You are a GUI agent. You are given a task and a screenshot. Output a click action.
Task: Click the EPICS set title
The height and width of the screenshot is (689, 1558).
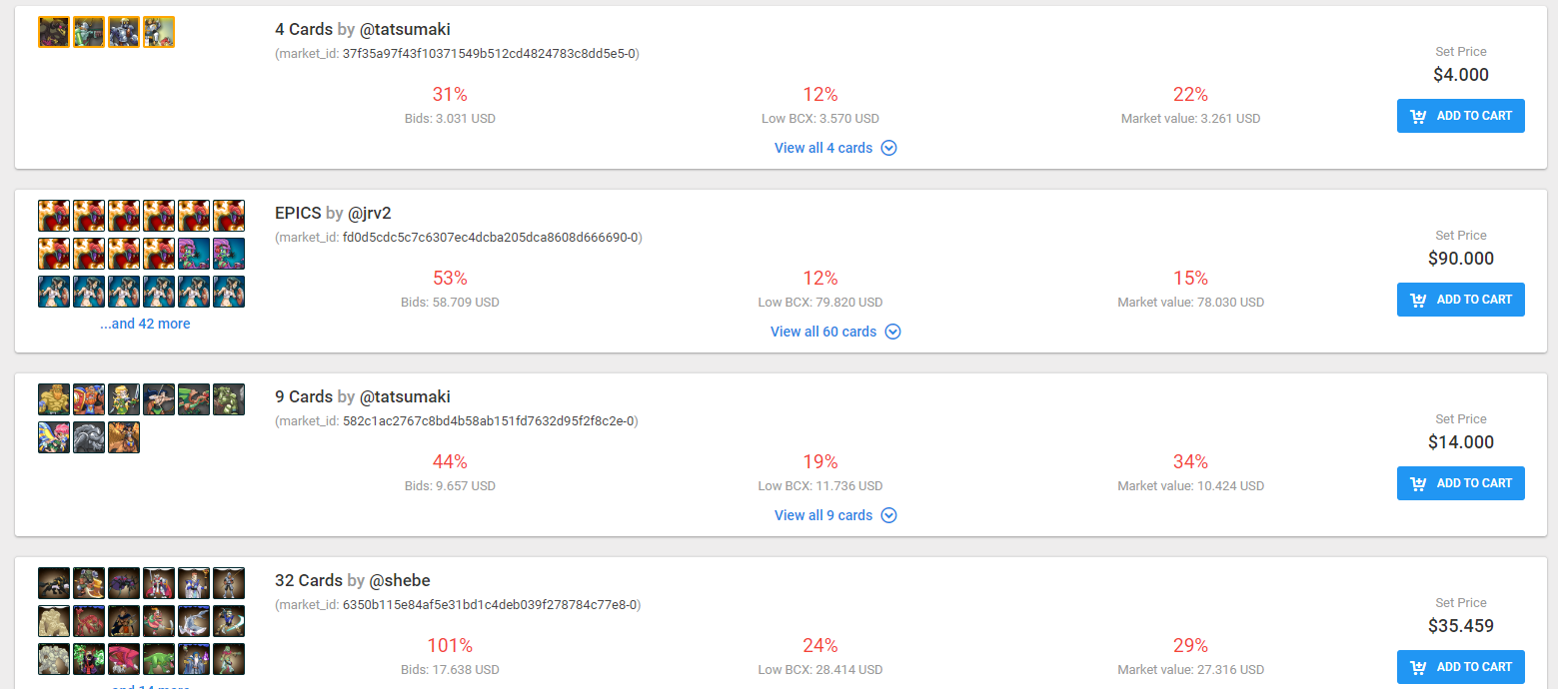click(x=298, y=213)
